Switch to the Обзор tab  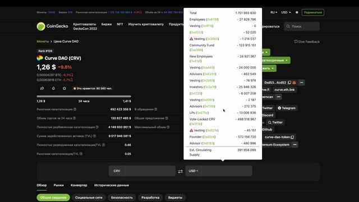pyautogui.click(x=42, y=185)
